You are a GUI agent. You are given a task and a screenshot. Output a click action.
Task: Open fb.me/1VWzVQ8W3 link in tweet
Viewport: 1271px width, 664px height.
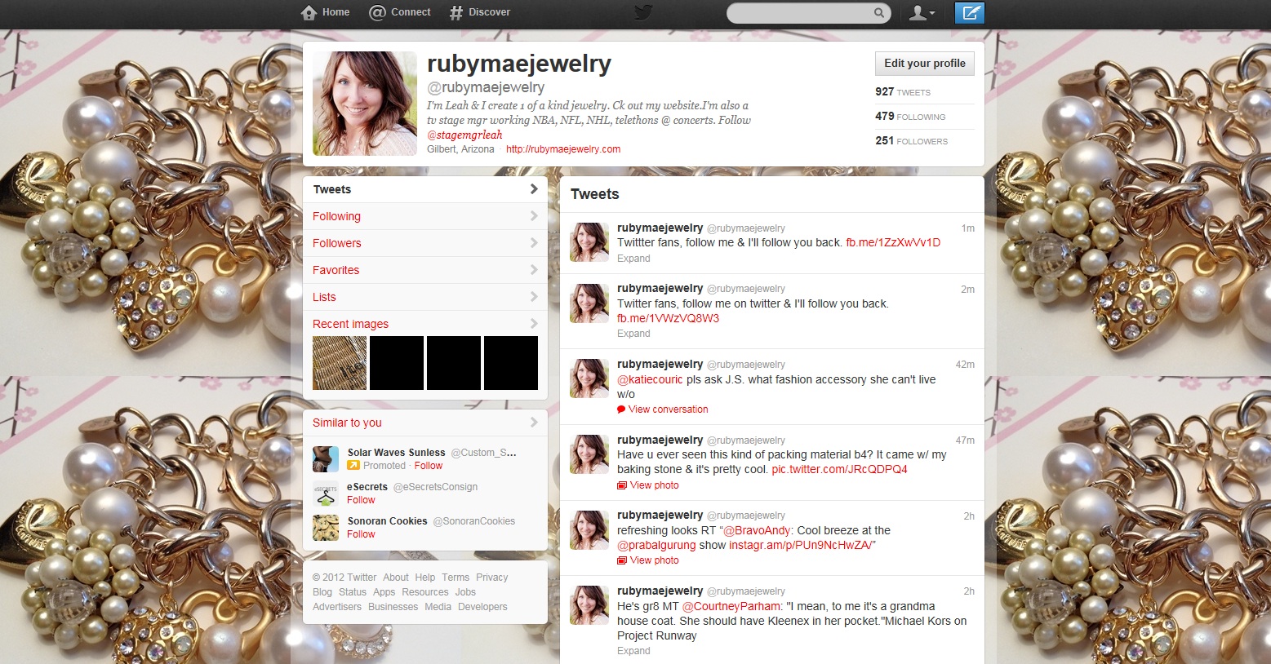tap(668, 318)
